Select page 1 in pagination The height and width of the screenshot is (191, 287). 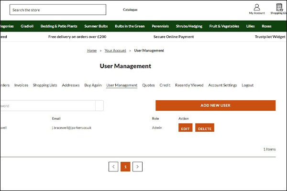[125, 167]
